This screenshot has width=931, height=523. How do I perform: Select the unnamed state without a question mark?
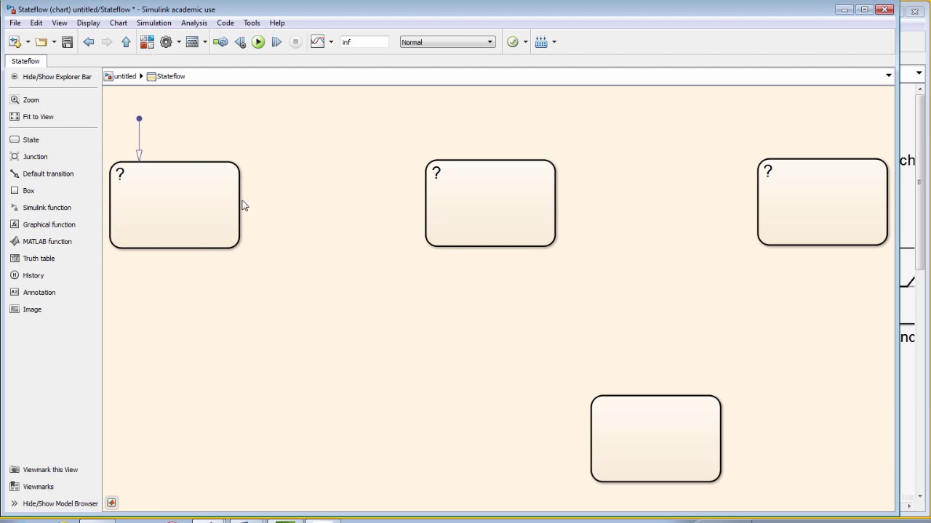click(656, 439)
